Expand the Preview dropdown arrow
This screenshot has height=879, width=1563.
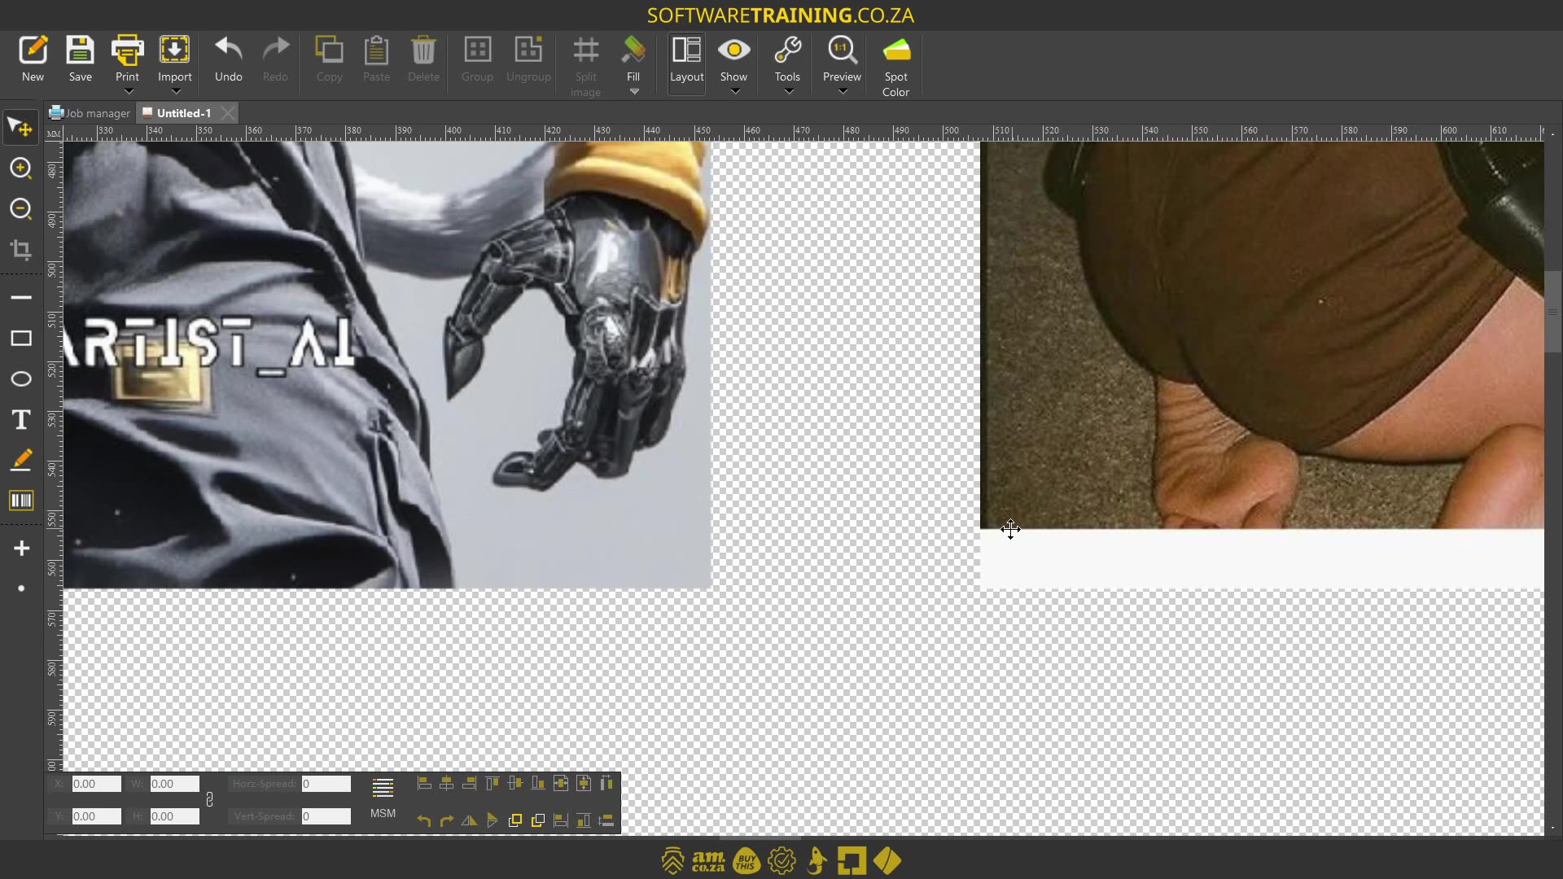(843, 92)
